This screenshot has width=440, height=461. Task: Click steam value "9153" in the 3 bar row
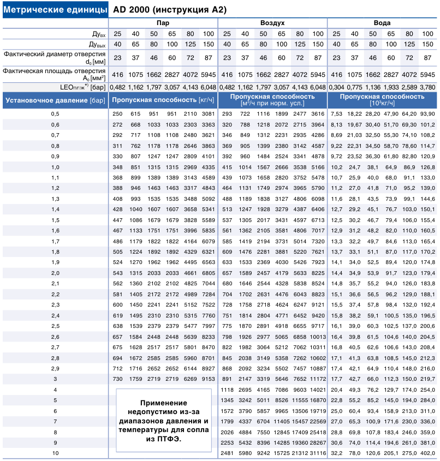coord(208,379)
